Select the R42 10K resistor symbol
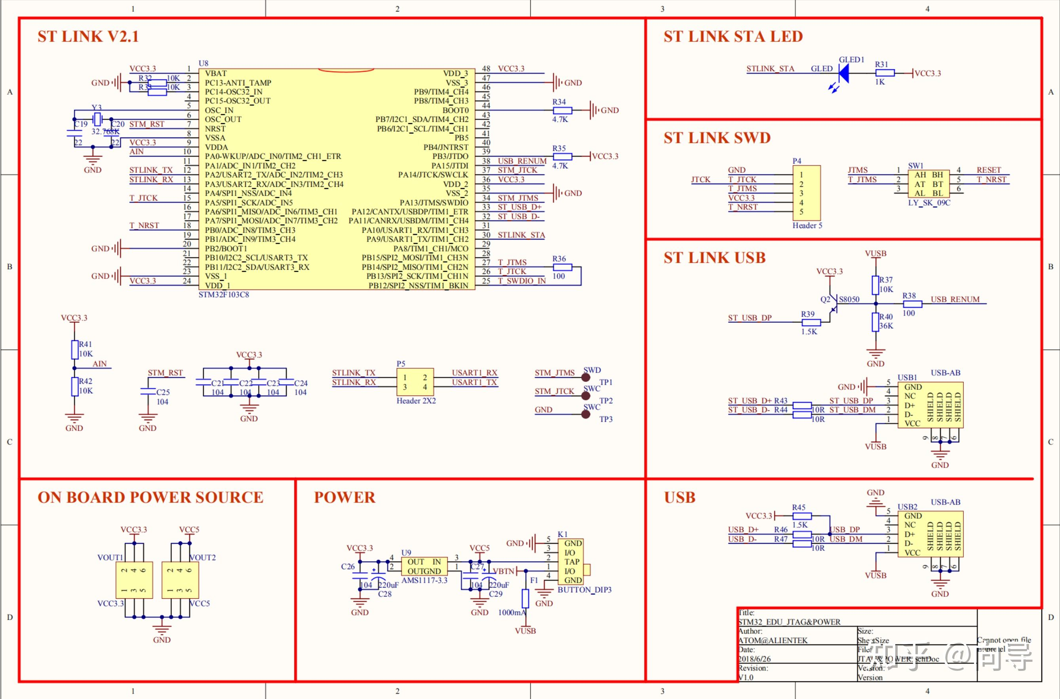Image resolution: width=1060 pixels, height=699 pixels. pos(74,387)
